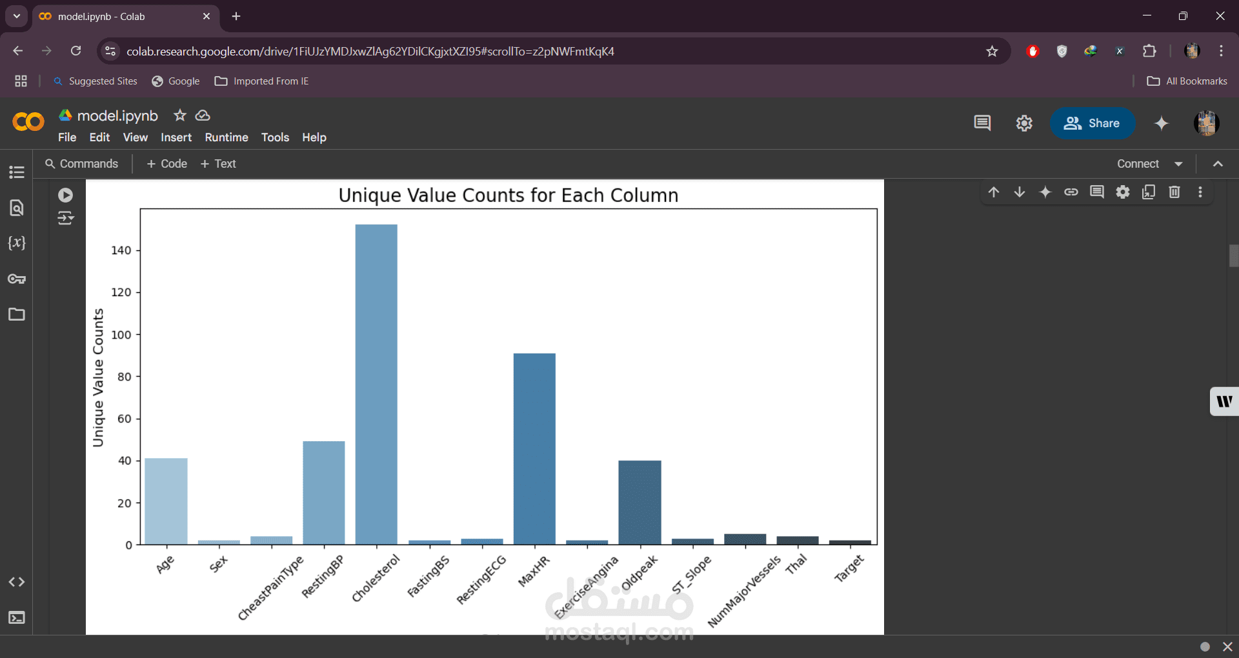
Task: Run the cell with play button
Action: pos(65,195)
